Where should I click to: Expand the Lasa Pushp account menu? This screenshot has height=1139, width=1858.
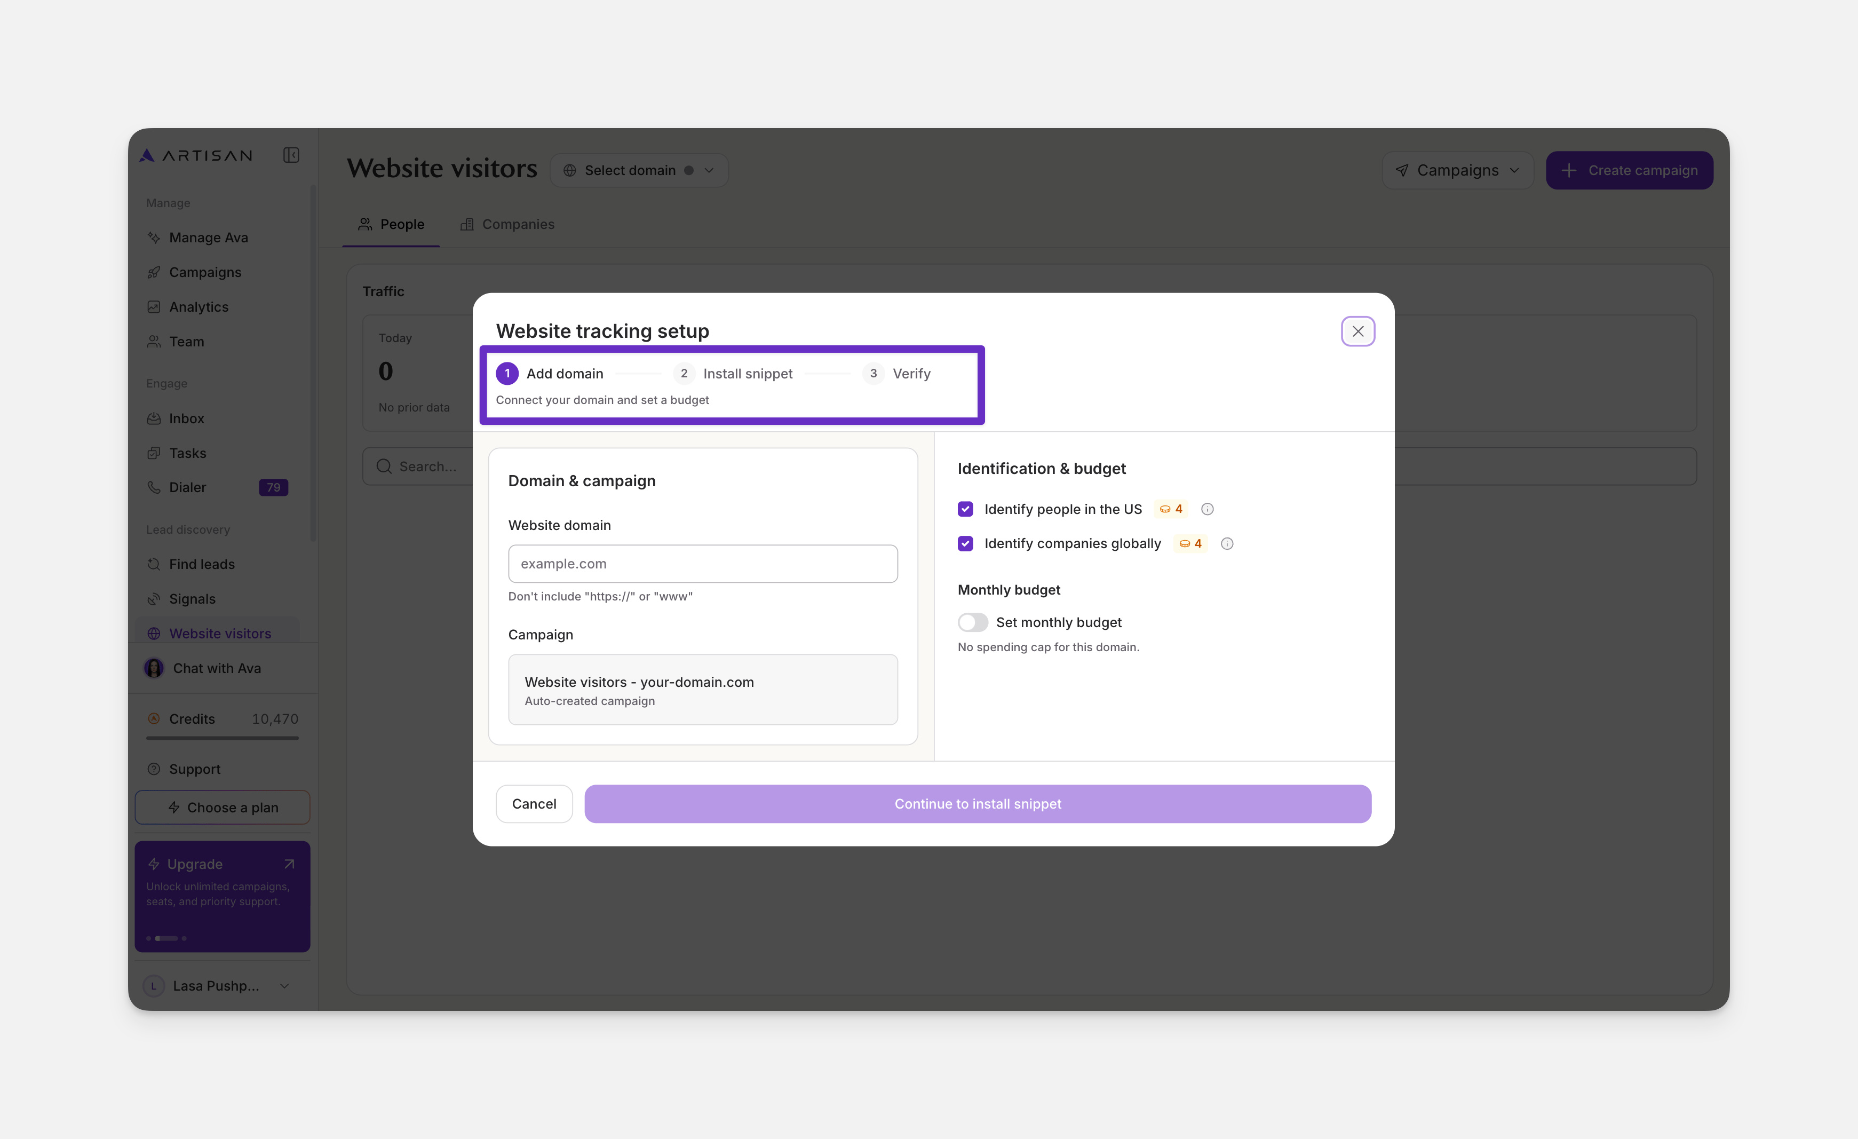click(284, 986)
